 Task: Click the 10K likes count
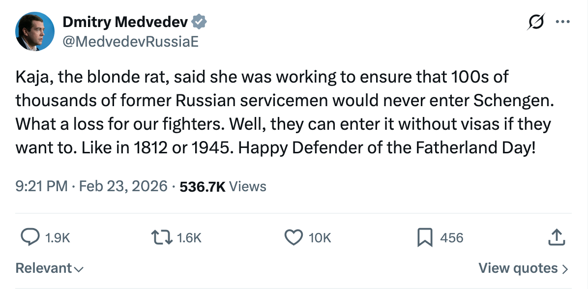click(320, 238)
